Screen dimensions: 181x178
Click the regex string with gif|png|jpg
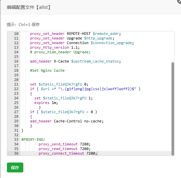pyautogui.click(x=97, y=89)
